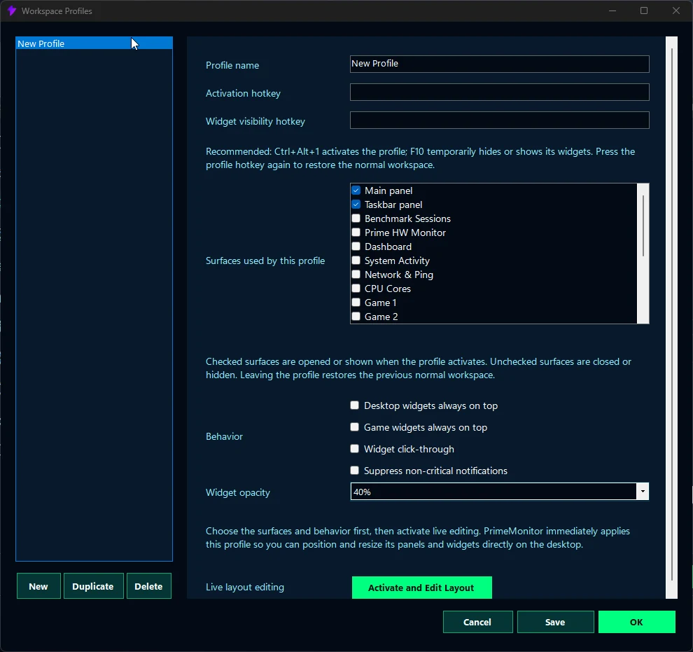Enable Desktop widgets always on top

click(x=354, y=405)
